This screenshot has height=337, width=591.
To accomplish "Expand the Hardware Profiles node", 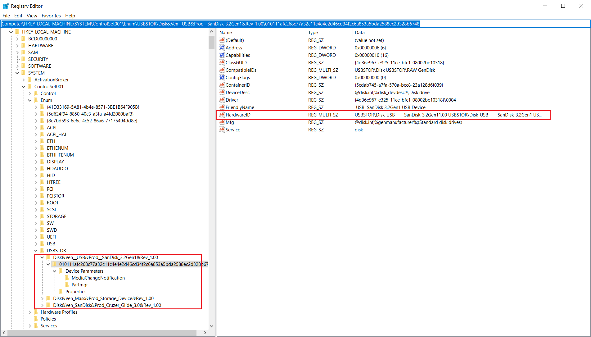I will coord(30,312).
